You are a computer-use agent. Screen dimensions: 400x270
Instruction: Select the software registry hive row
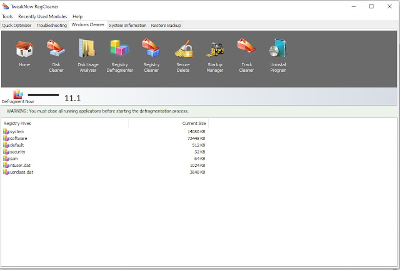click(x=104, y=138)
